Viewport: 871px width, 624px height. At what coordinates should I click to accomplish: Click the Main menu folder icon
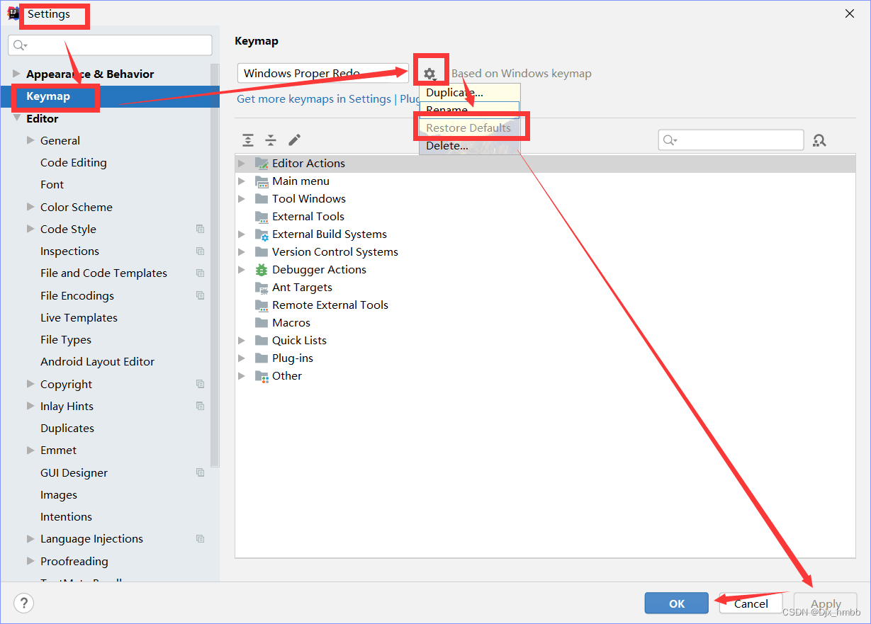(x=262, y=181)
